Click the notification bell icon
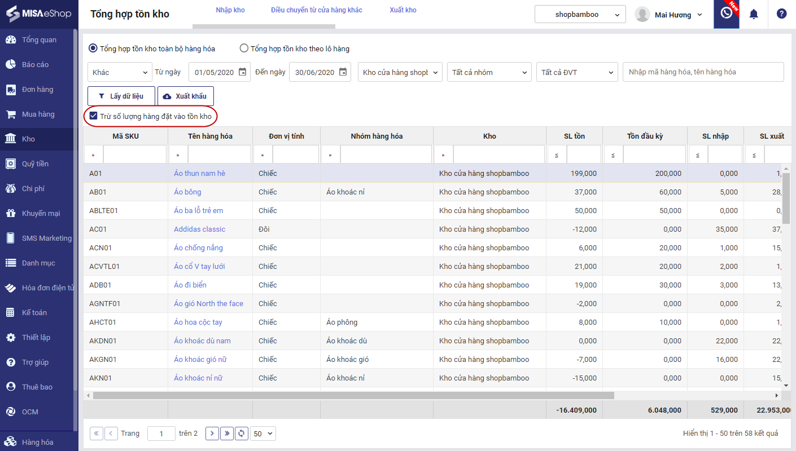This screenshot has height=451, width=796. tap(753, 14)
